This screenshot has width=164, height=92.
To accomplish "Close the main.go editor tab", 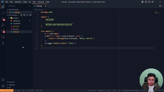I will pyautogui.click(x=46, y=6).
